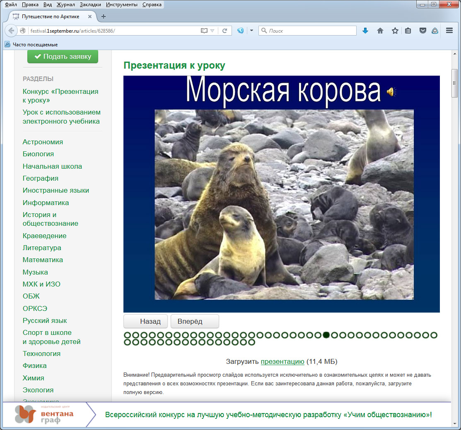
Task: Select the last slide circle in second row
Action: tap(251, 342)
